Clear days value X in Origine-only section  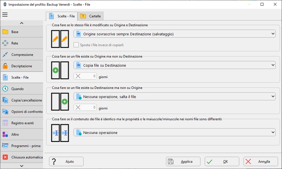[78, 76]
